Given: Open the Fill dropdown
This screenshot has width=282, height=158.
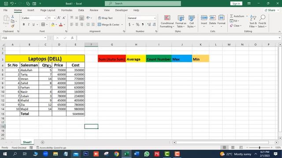Looking at the screenshot, I should [234, 21].
